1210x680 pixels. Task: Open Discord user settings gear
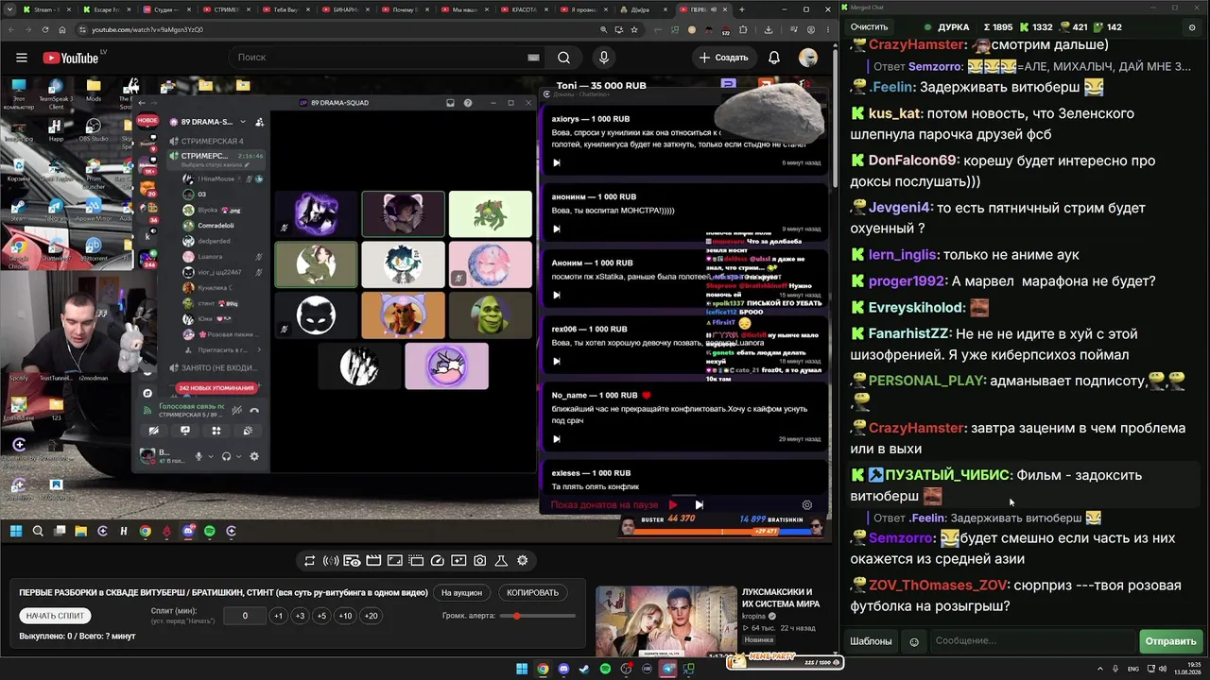[254, 456]
